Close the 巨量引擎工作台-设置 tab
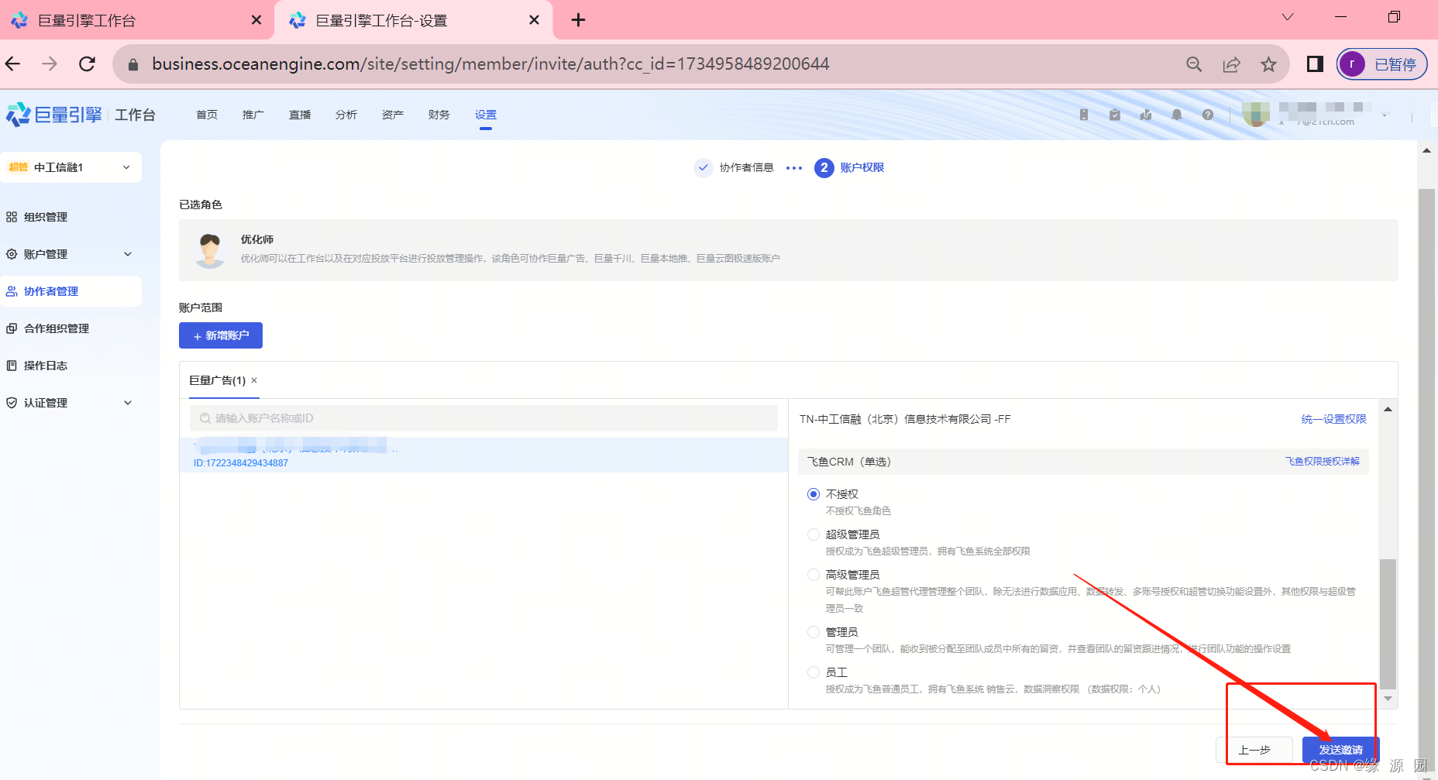 534,20
